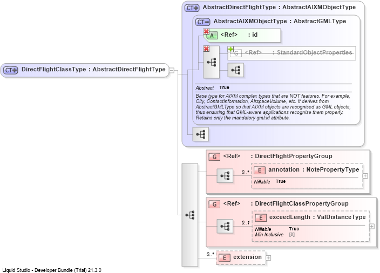Expand the exceedLength element
This screenshot has width=380, height=273.
[x=372, y=226]
